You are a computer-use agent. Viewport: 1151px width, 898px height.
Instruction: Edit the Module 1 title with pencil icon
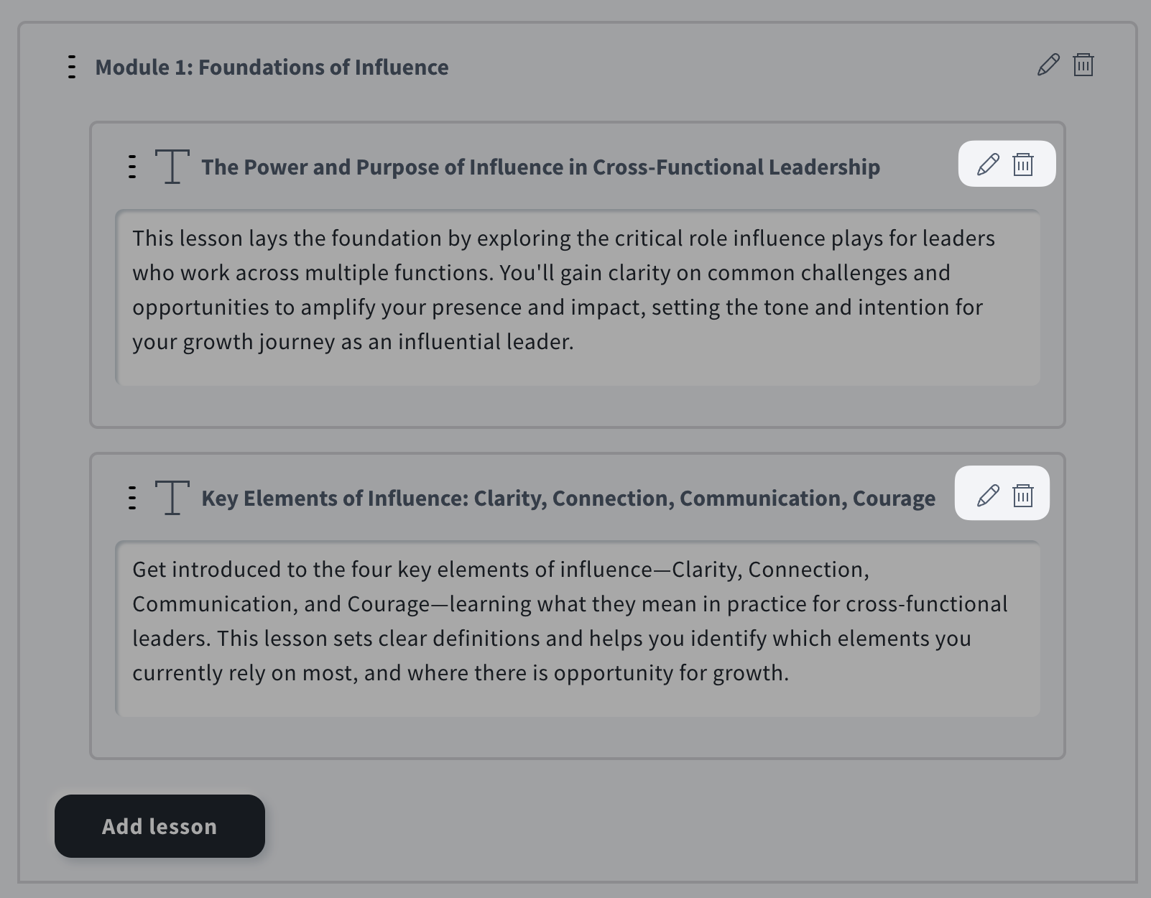click(x=1048, y=65)
